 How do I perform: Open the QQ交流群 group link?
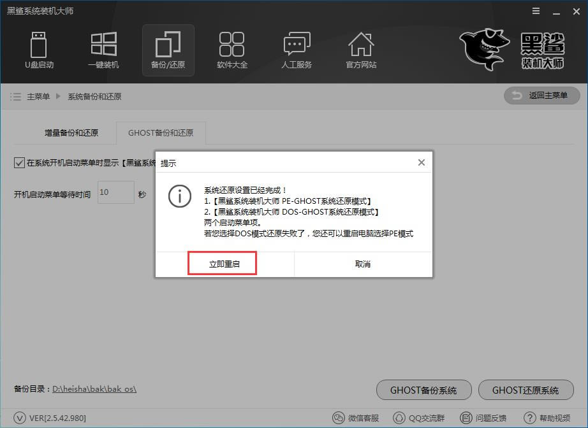(x=418, y=418)
